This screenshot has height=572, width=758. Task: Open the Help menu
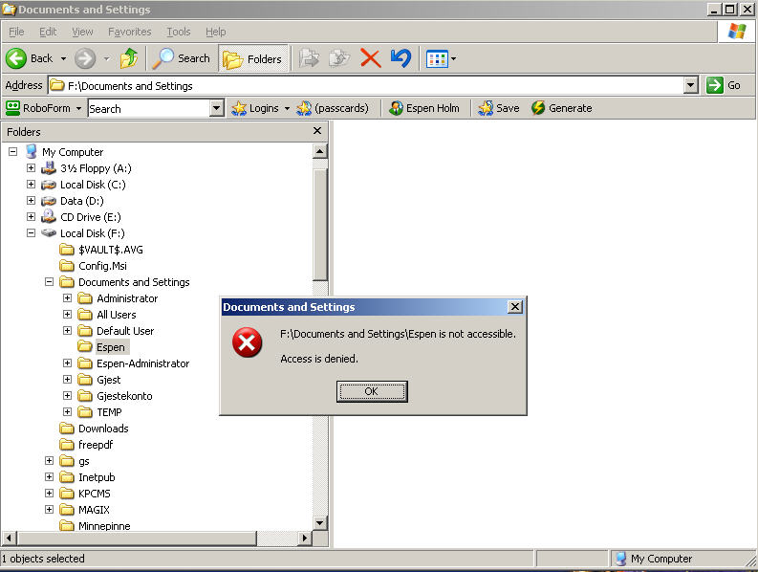tap(216, 32)
